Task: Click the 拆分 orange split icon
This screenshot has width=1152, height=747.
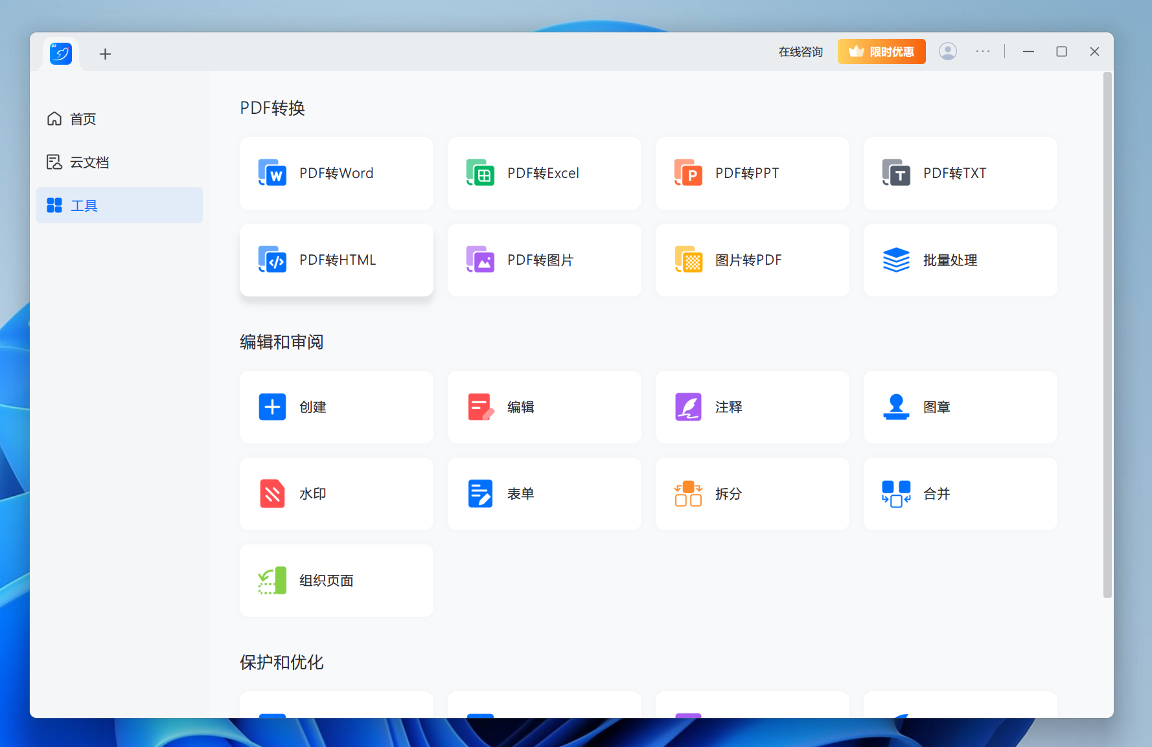Action: click(688, 493)
